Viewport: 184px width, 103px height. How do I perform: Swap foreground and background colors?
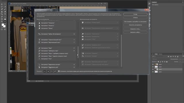[5, 24]
